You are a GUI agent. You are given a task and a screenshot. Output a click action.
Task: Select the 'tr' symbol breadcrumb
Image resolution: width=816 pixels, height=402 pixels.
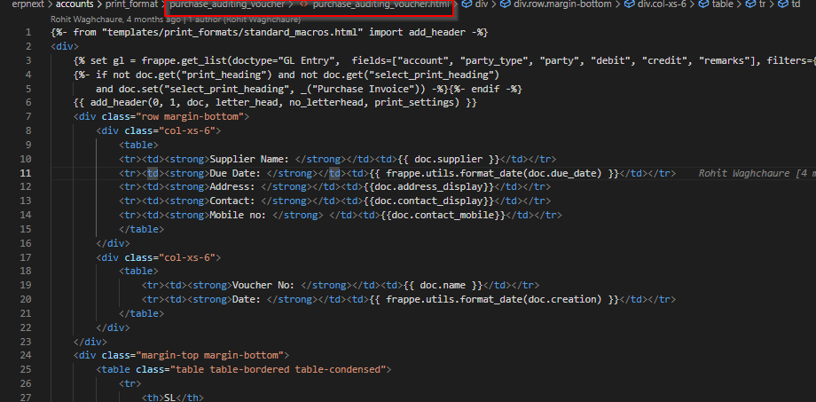click(x=763, y=4)
